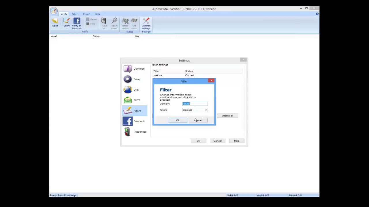Click the Missed: 0/0 status bar entry
Viewport: 369px width, 207px height.
[x=295, y=195]
